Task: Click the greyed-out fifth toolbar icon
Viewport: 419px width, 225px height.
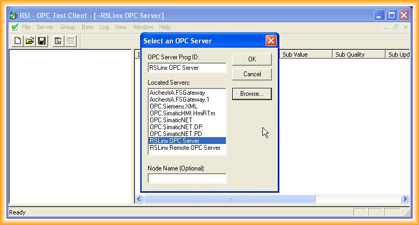Action: [70, 41]
